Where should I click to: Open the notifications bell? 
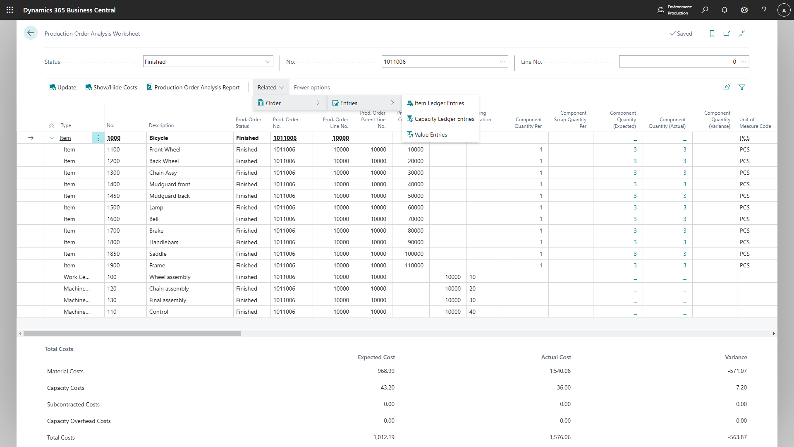click(725, 10)
